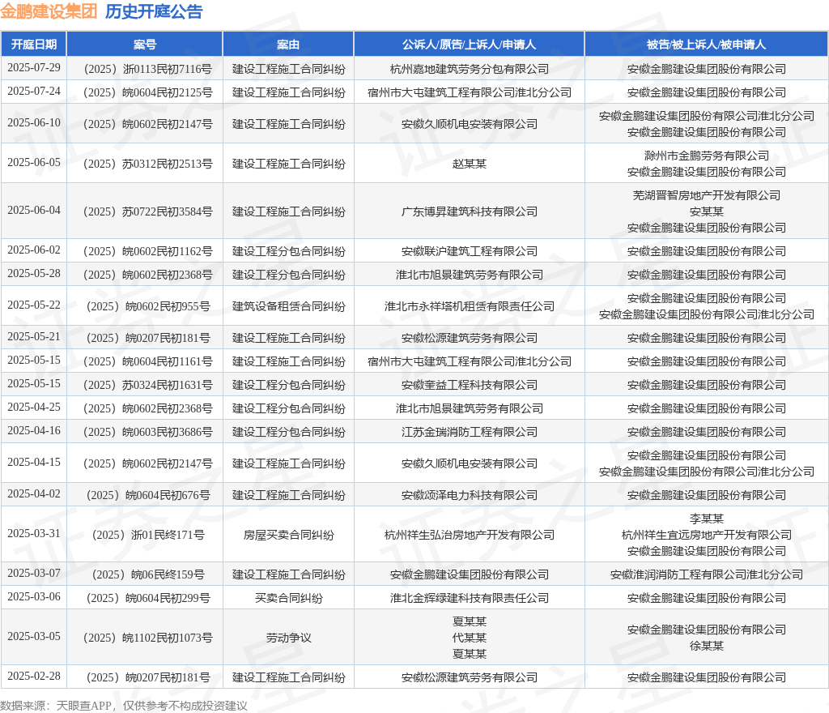Screen dimensions: 829x713
Task: Click the 被告/被上诉人/被申请人 column header
Action: click(x=706, y=45)
